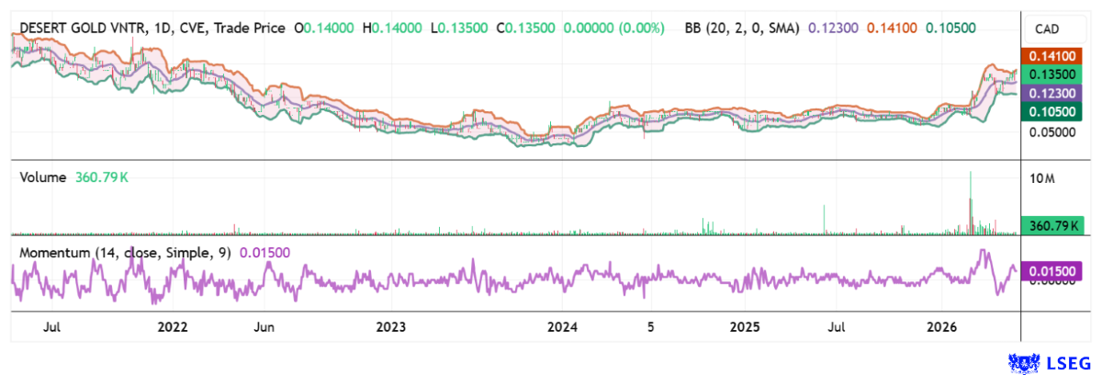1102x375 pixels.
Task: Click the Volume indicator label
Action: point(43,177)
